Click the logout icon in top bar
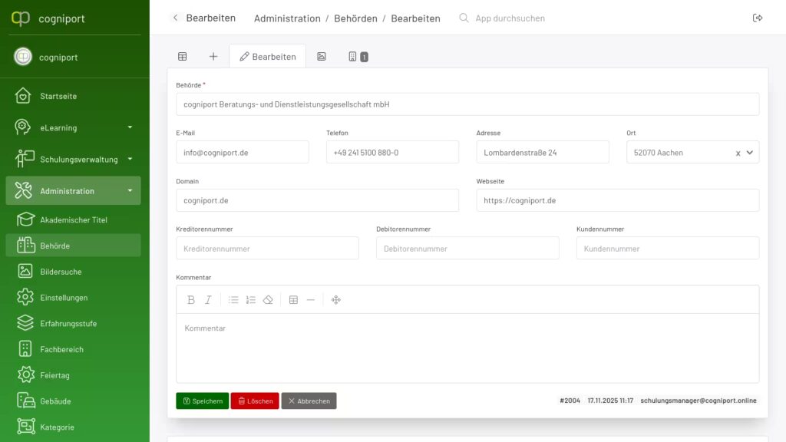This screenshot has height=442, width=786. [758, 18]
